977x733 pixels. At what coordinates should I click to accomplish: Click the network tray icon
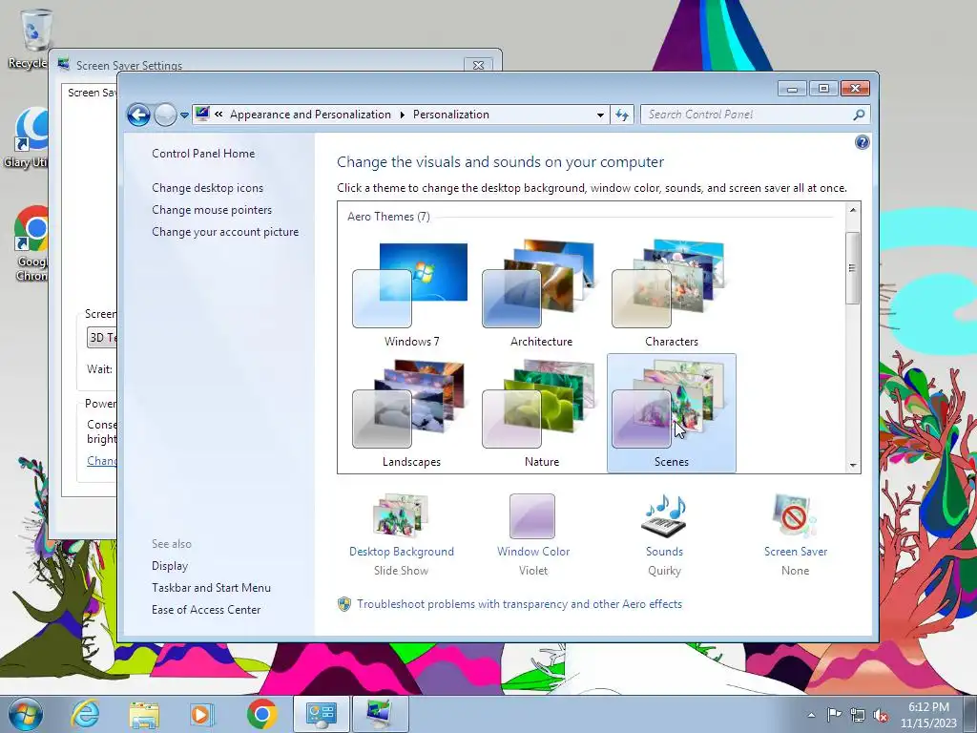tap(858, 715)
